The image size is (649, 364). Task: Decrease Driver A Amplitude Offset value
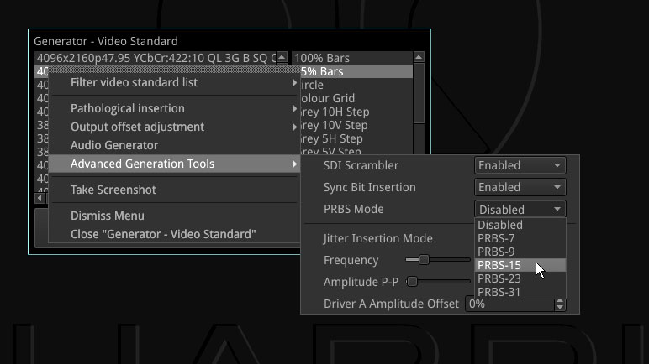(560, 308)
